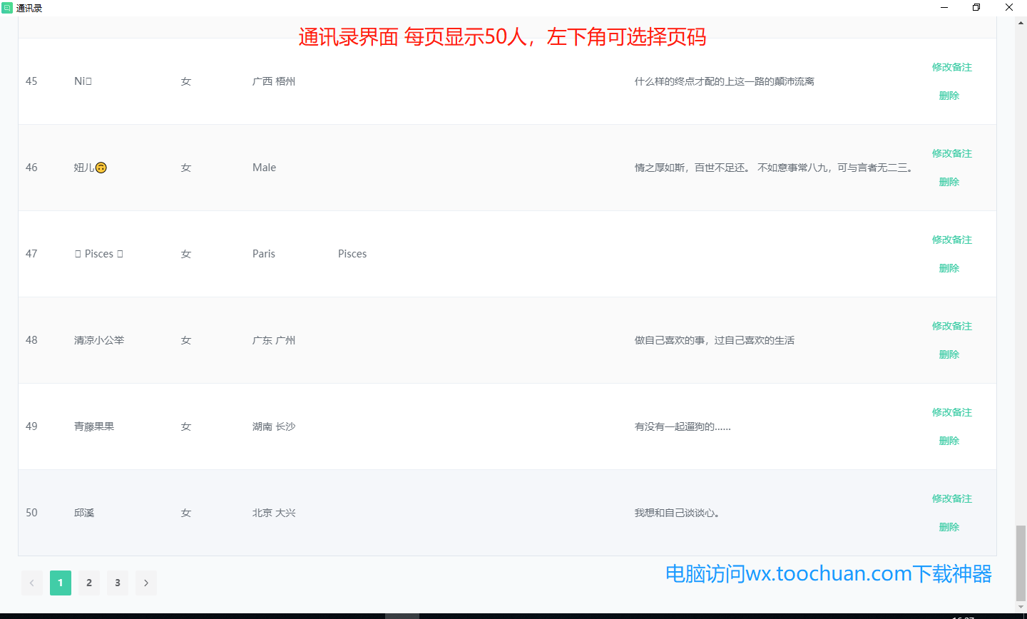
Task: Click 修改备注 for row 46 妞儿
Action: 951,153
